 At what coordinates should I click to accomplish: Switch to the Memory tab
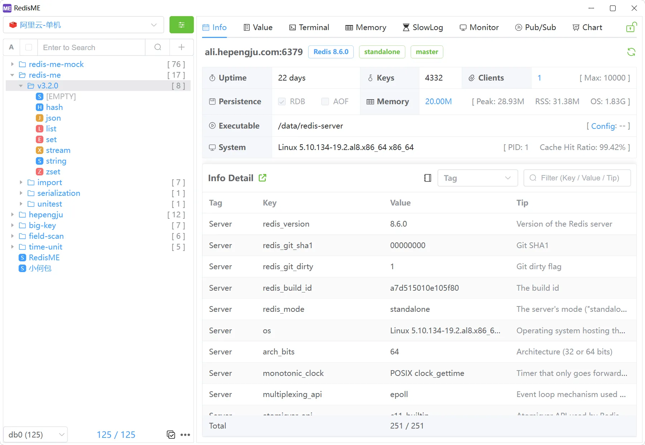pos(366,27)
